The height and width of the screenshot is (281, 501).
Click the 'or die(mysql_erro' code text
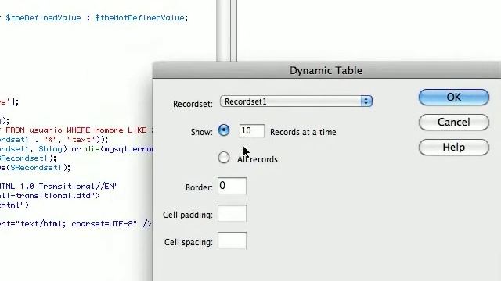coord(112,149)
